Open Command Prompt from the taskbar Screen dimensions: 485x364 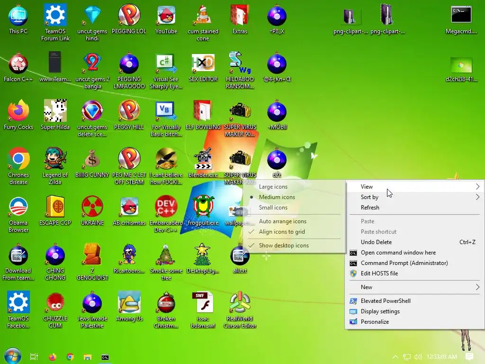pyautogui.click(x=105, y=357)
